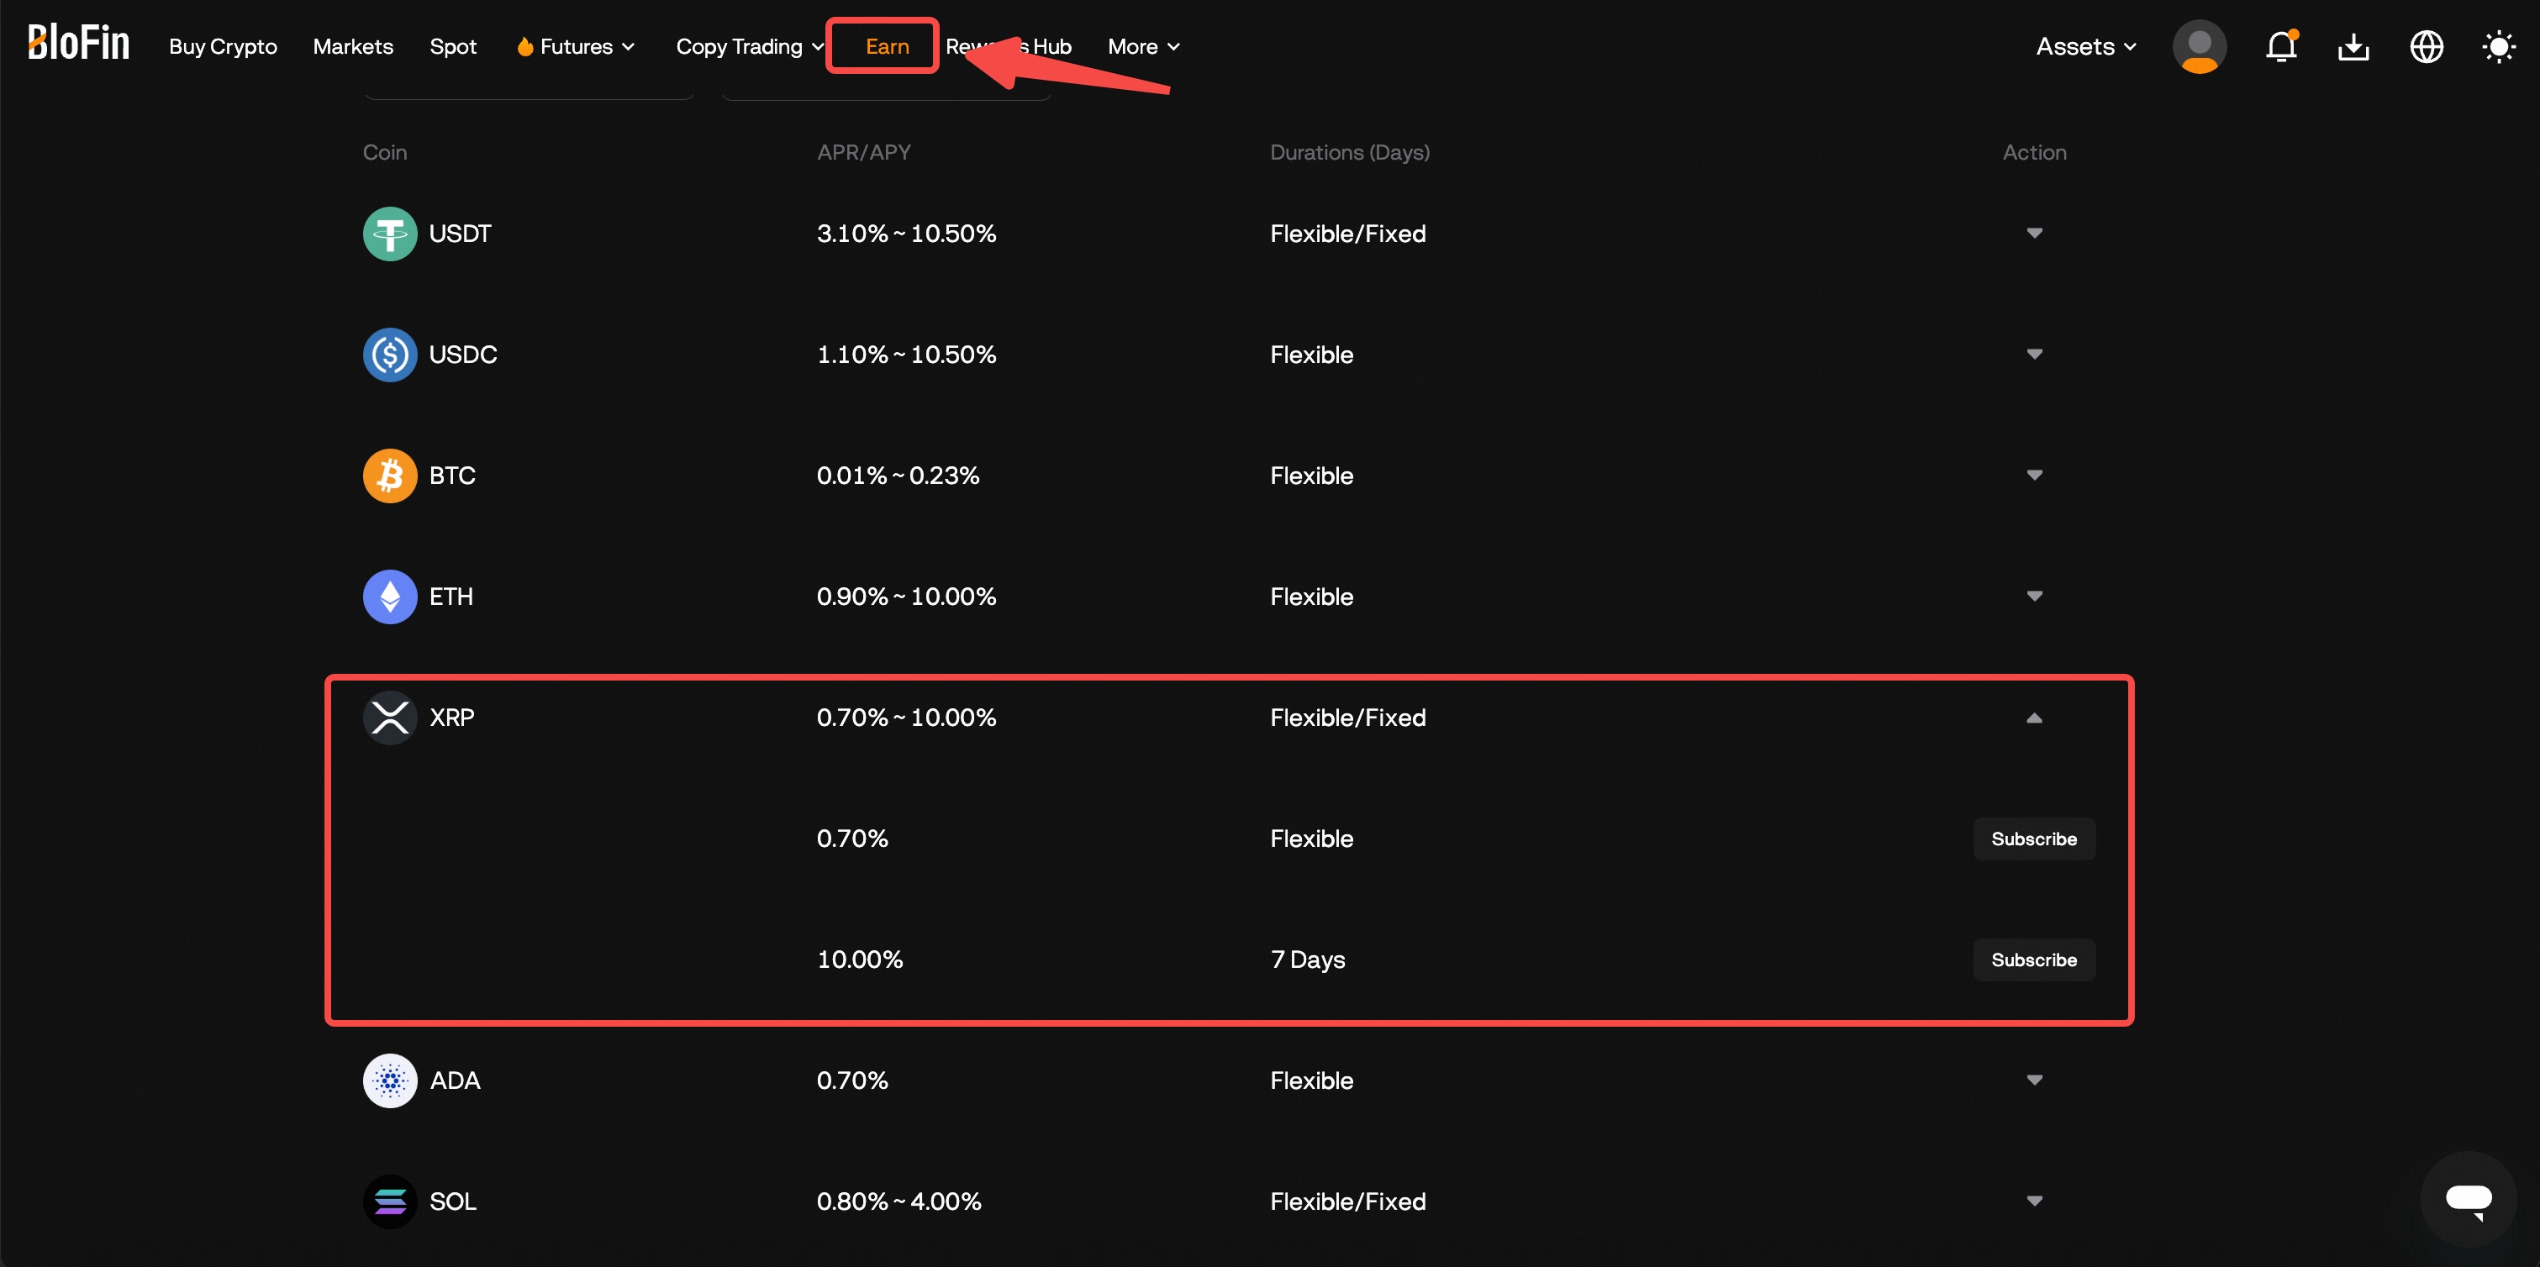Click the SOL coin icon

pos(389,1201)
